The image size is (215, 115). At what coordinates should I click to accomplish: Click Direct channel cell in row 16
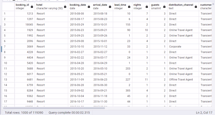183,96
